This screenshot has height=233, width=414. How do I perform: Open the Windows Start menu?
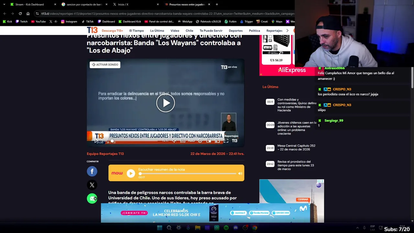click(x=159, y=228)
